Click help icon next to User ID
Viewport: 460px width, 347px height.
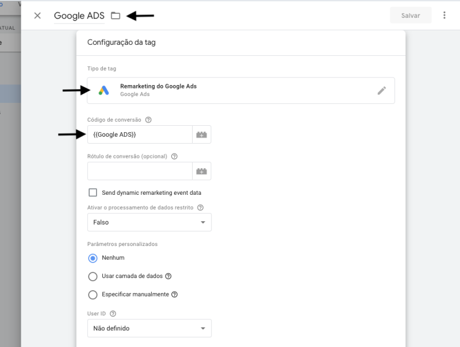click(x=113, y=314)
